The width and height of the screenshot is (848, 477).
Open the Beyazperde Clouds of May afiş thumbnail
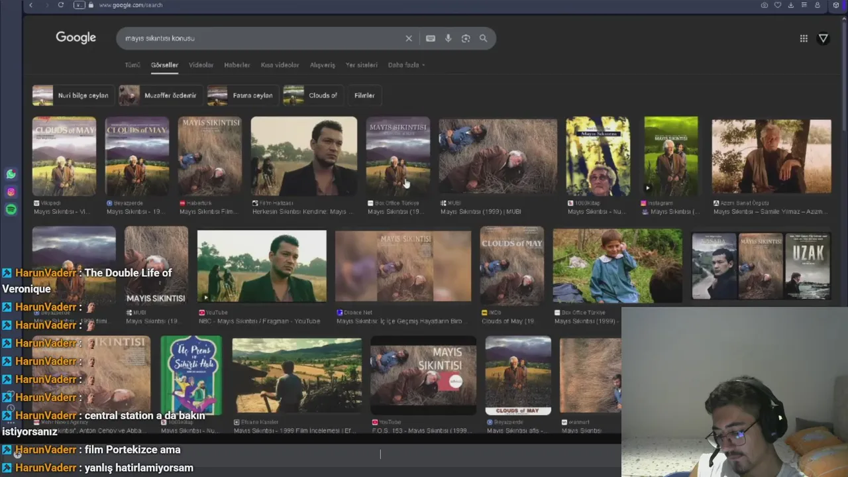[518, 376]
